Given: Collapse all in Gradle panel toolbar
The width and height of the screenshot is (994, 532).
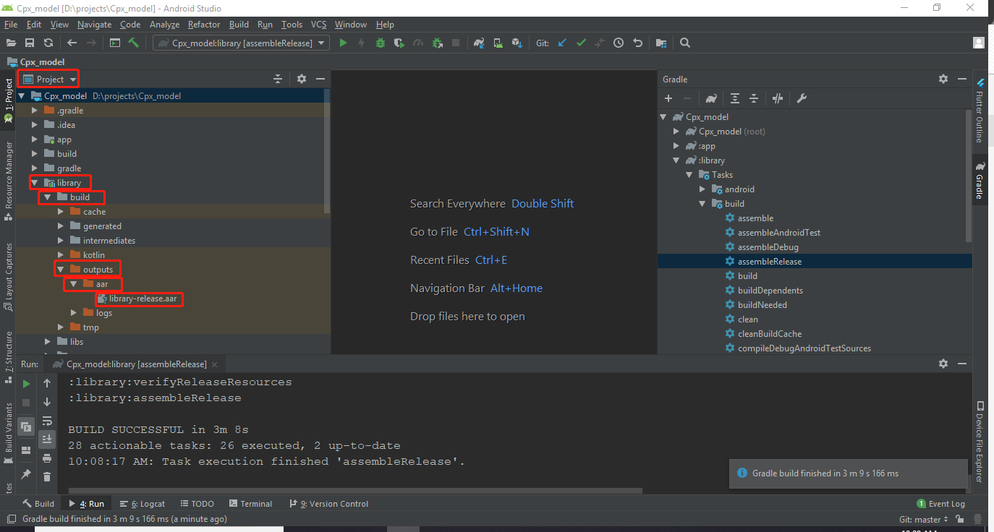Looking at the screenshot, I should (x=754, y=98).
